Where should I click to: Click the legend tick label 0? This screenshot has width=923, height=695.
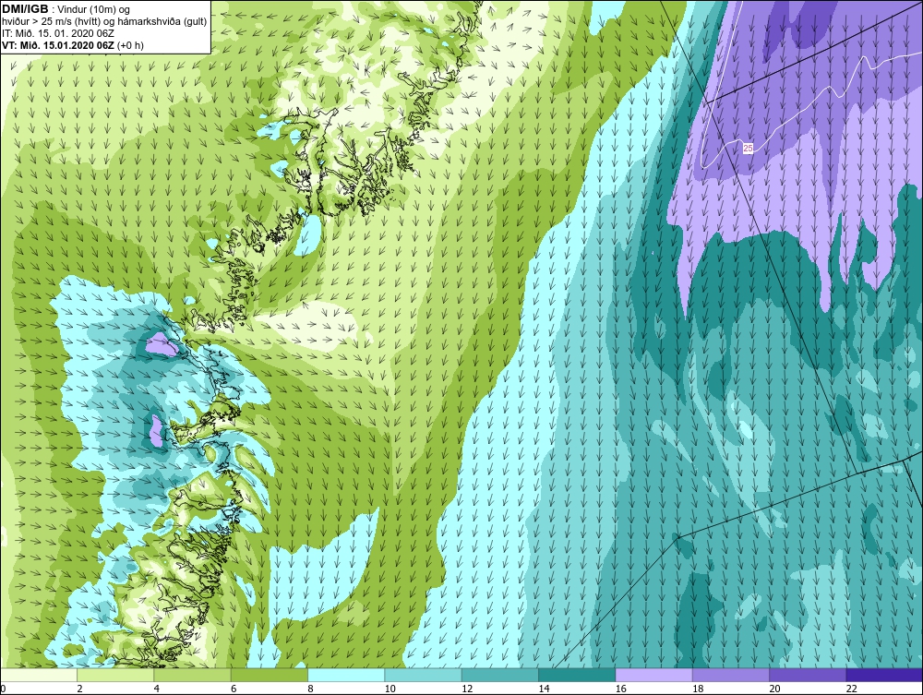[x=3, y=689]
